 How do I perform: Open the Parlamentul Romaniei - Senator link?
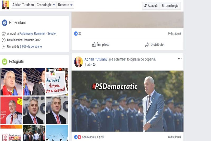(38, 34)
